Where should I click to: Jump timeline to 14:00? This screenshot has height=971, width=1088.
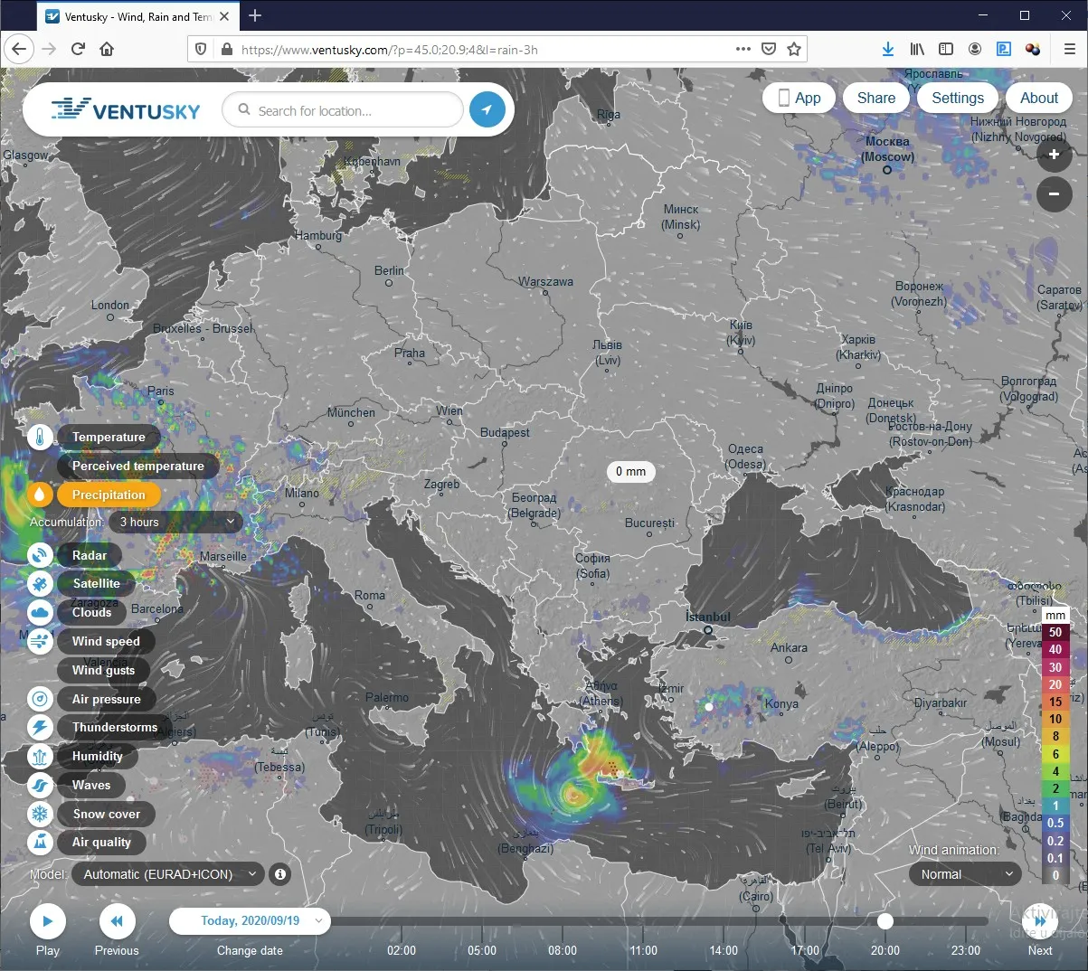pos(724,950)
